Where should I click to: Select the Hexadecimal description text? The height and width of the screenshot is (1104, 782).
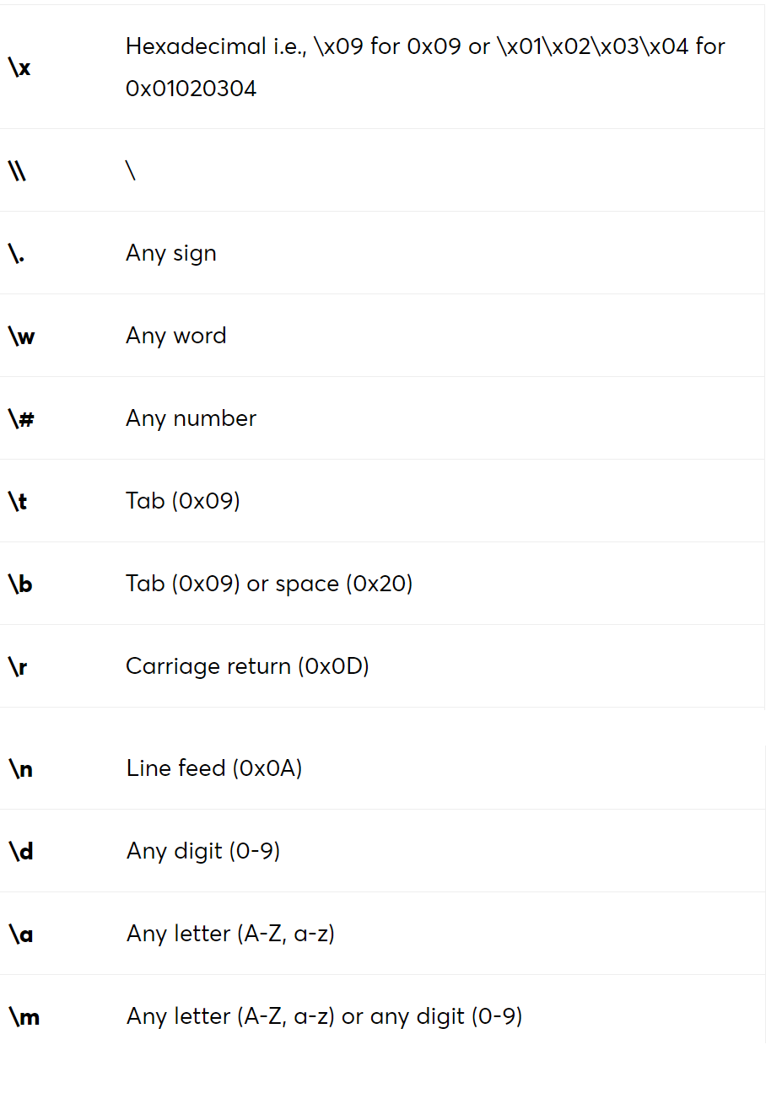click(x=425, y=67)
